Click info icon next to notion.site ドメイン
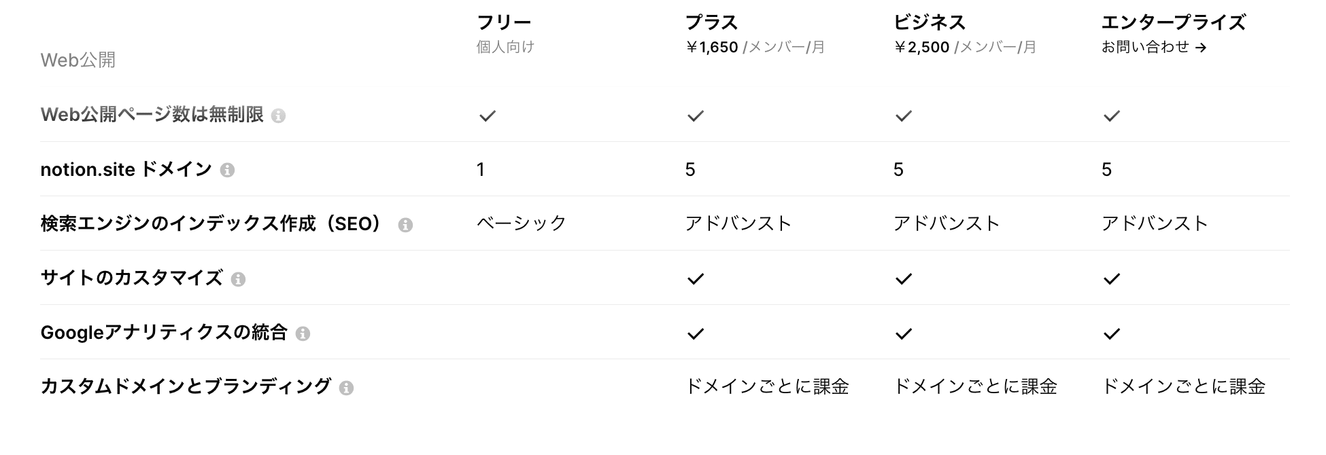This screenshot has height=455, width=1326. [x=228, y=170]
